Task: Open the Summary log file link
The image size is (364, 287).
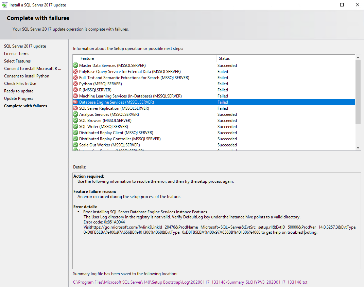Action: [190, 282]
